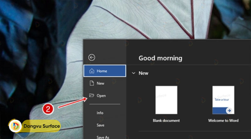Click the Welcome to Word label
The width and height of the screenshot is (251, 139).
pos(223,121)
